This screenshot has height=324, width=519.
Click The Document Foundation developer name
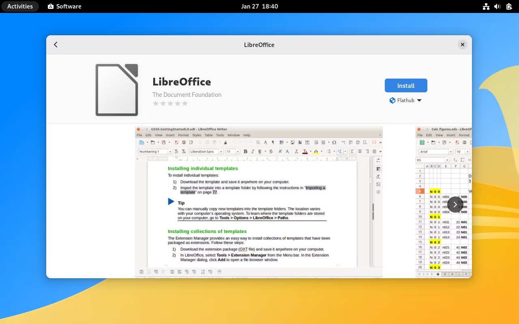pyautogui.click(x=187, y=95)
